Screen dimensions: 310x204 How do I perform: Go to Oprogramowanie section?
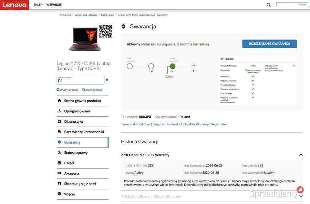coord(83,111)
